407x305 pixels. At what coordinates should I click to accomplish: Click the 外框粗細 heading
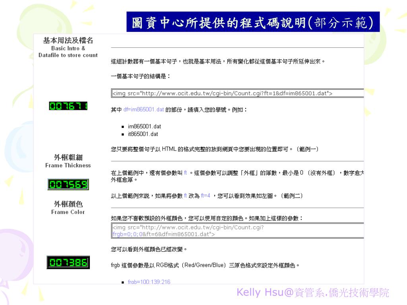coord(68,157)
